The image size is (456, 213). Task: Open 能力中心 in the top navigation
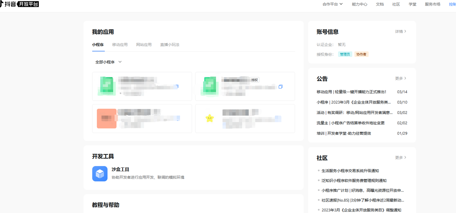[359, 4]
